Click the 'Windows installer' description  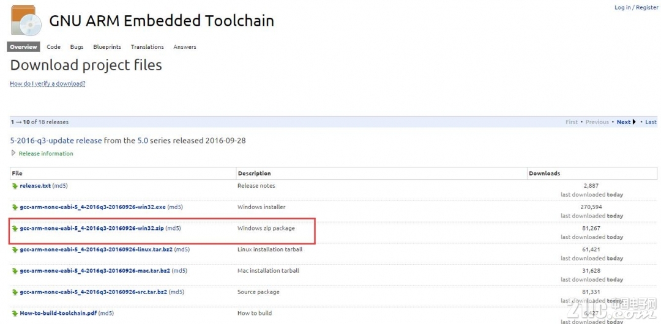coord(261,207)
